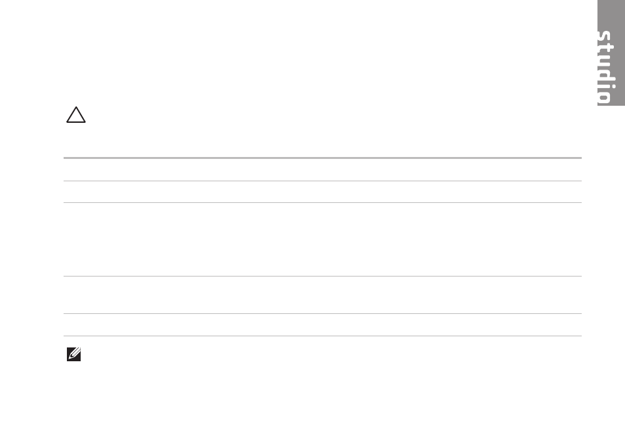Click the divider above the last row

(x=323, y=313)
